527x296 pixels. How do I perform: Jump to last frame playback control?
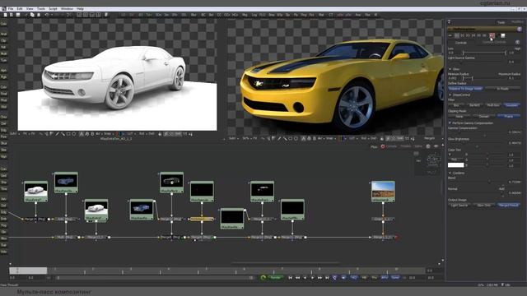(x=327, y=278)
